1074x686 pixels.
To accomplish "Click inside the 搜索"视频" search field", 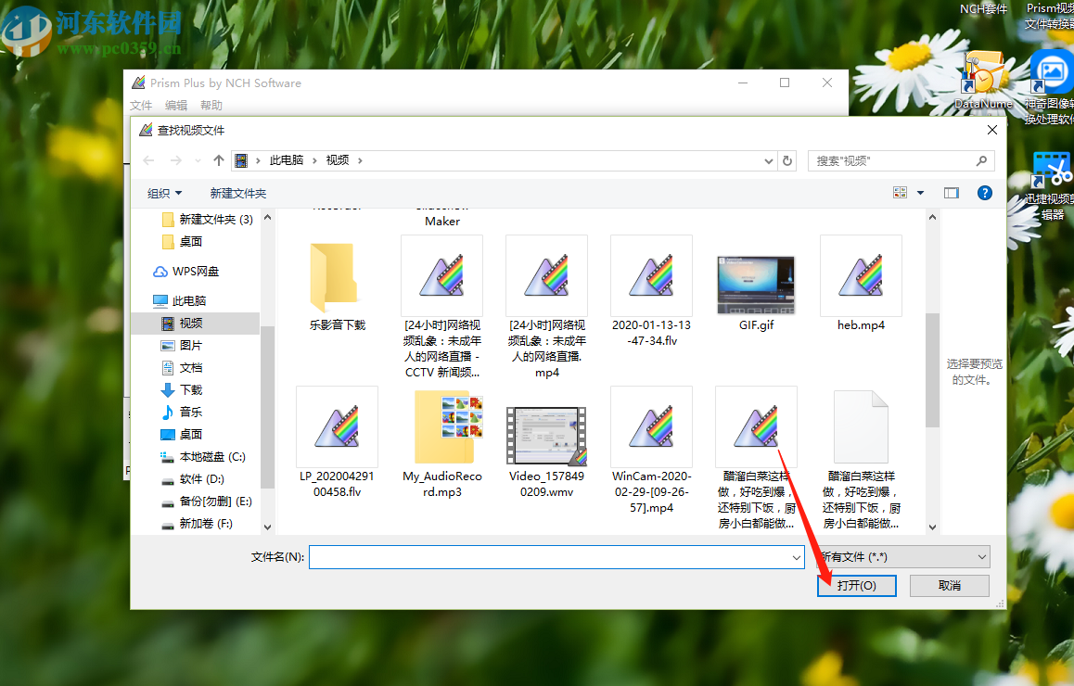I will point(881,160).
